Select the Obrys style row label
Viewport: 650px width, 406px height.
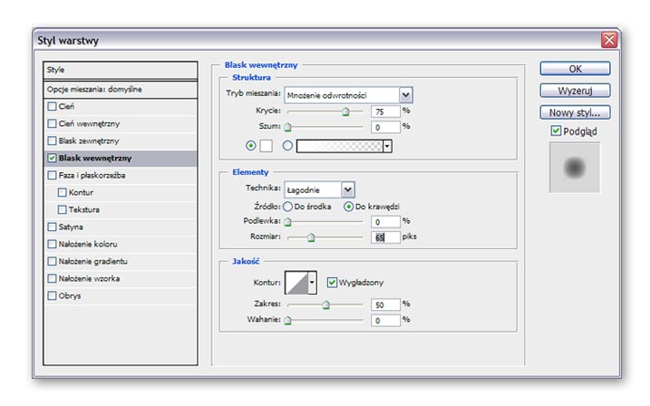coord(70,295)
